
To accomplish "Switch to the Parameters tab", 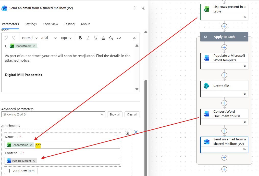I will click(x=10, y=24).
